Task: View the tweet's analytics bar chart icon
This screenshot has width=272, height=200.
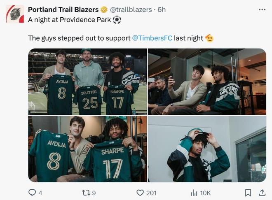Action: click(194, 193)
